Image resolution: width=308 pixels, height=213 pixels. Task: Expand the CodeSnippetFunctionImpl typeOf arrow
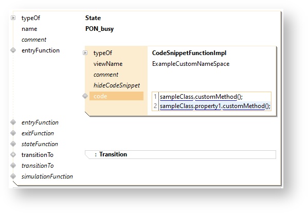(85, 53)
